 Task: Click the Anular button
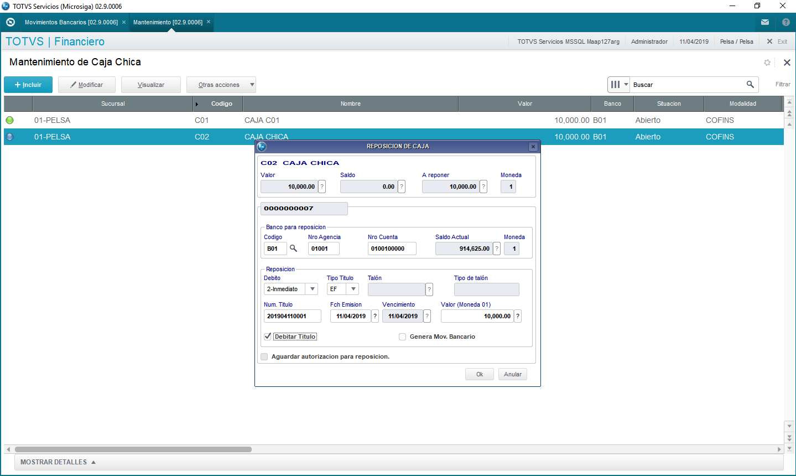pyautogui.click(x=513, y=374)
